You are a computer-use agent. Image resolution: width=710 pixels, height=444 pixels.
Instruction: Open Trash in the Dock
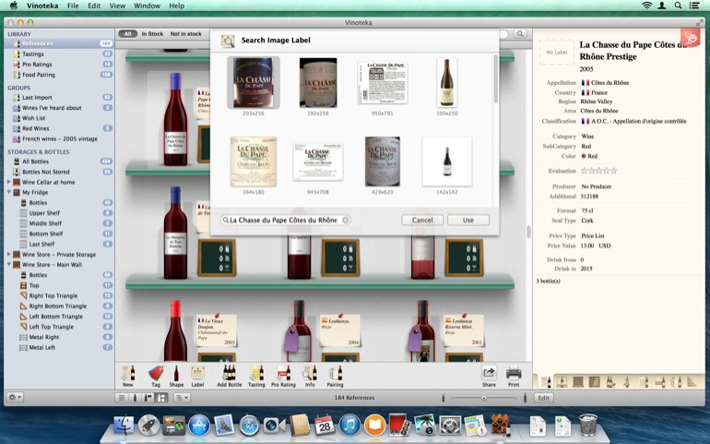587,426
